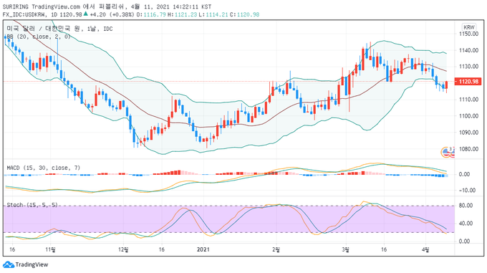Click SURIRING publisher name in header
Screen dimensions: 487x273
point(16,6)
